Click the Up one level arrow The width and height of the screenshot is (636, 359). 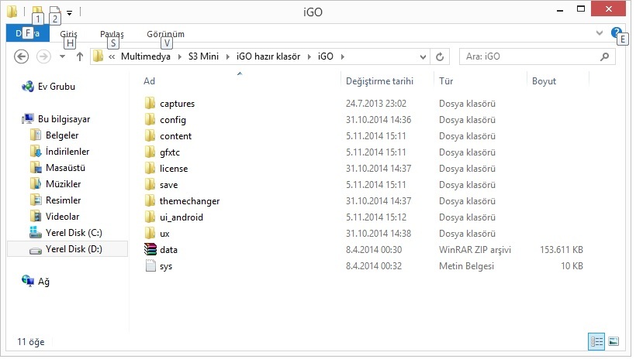click(80, 56)
